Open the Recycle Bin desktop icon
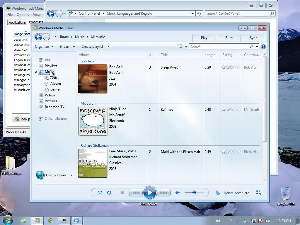 285,196
